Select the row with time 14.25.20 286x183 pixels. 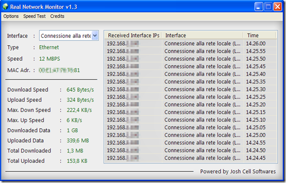[x=190, y=105]
